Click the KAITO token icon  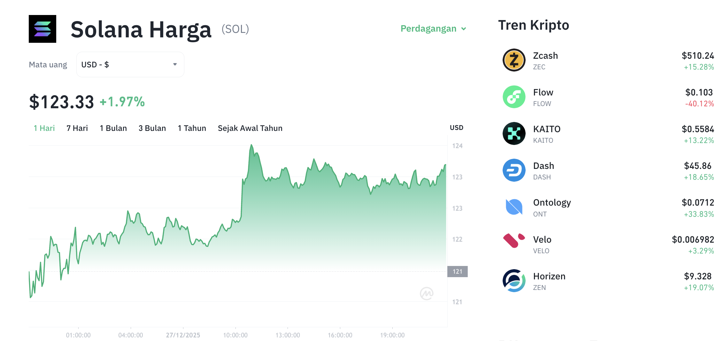tap(513, 134)
